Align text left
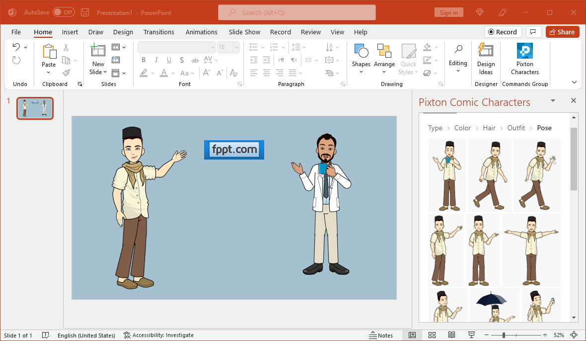The image size is (586, 341). (254, 73)
